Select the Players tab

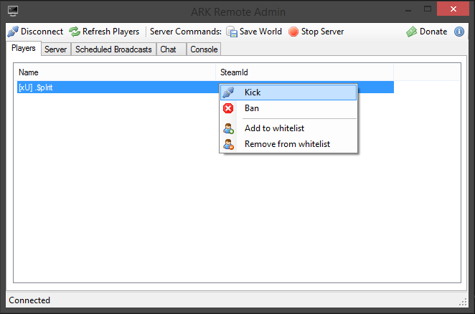coord(24,49)
